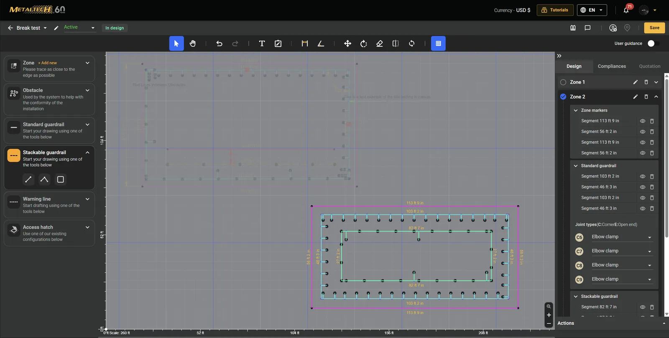The image size is (669, 338).
Task: Click the refresh sync icon
Action: coord(412,44)
